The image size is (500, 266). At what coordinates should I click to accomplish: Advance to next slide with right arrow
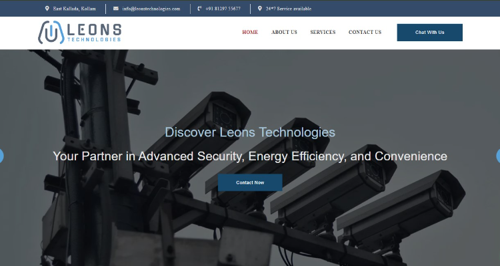[x=499, y=156]
